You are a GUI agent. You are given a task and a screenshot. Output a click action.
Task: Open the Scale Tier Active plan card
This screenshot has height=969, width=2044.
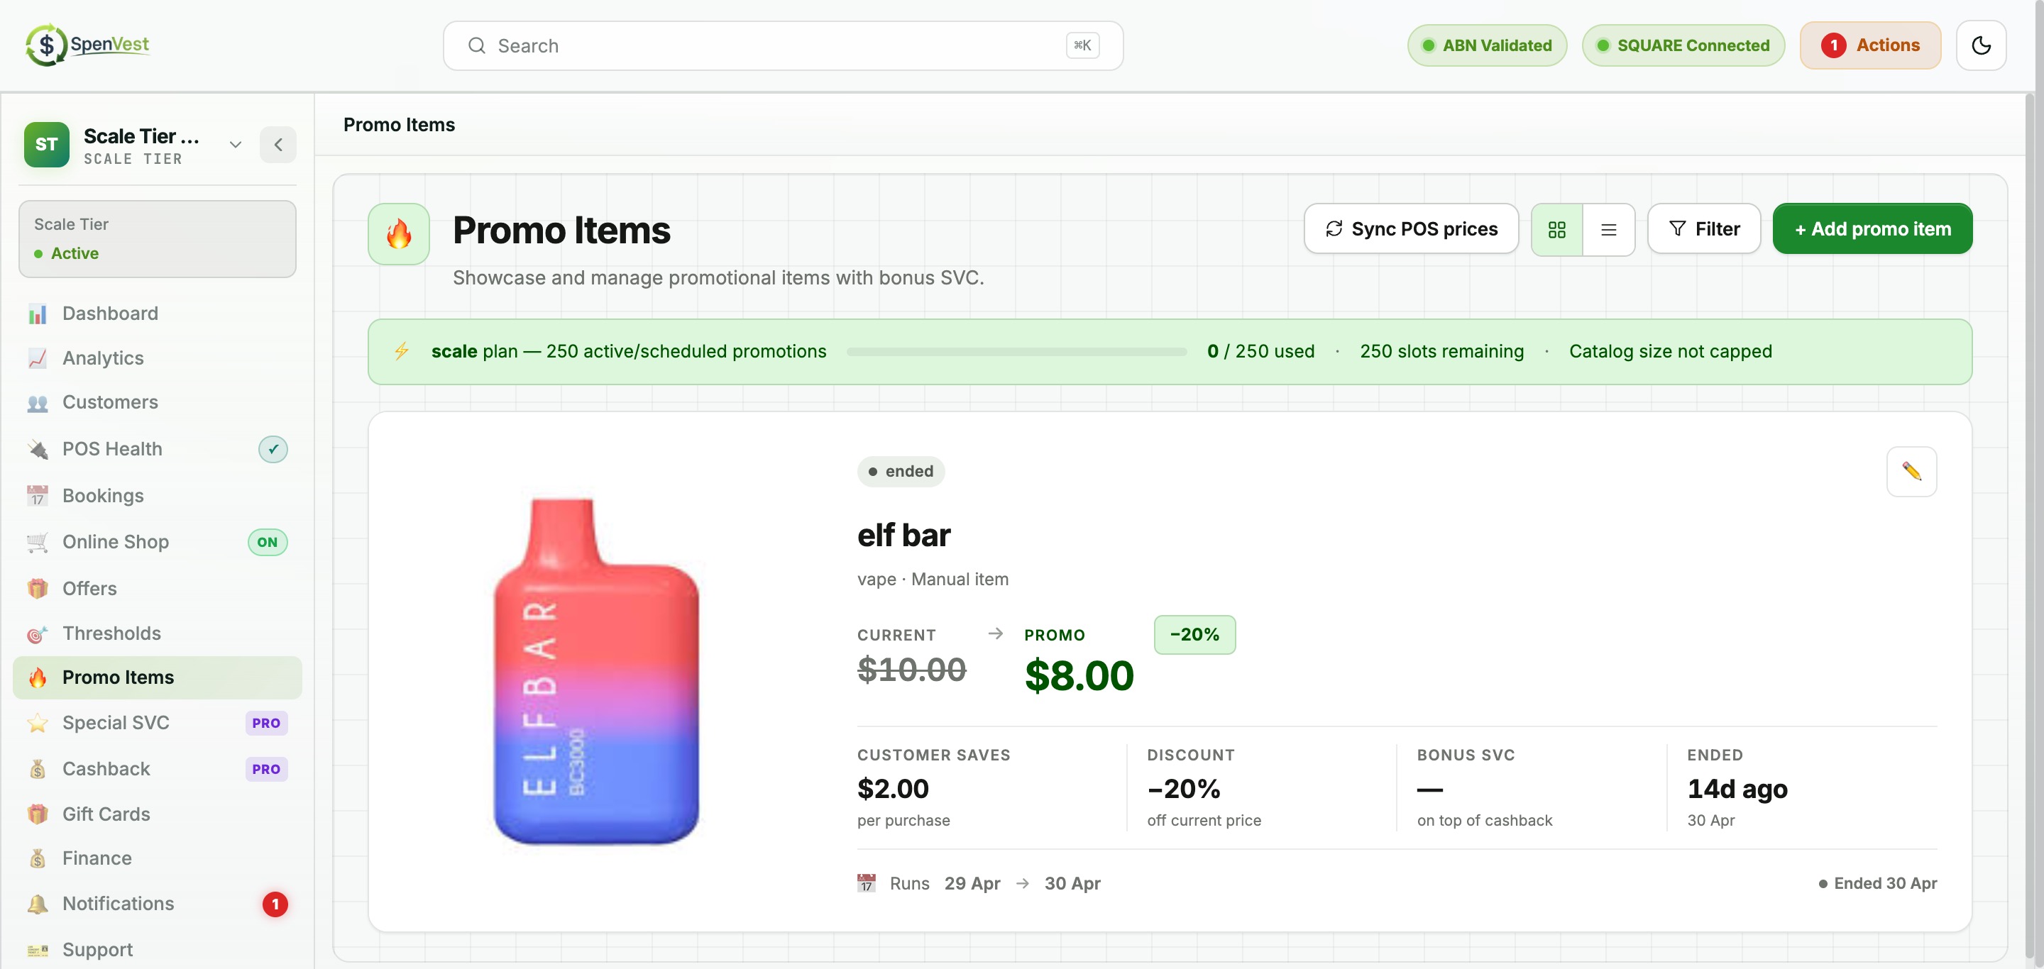(x=157, y=238)
